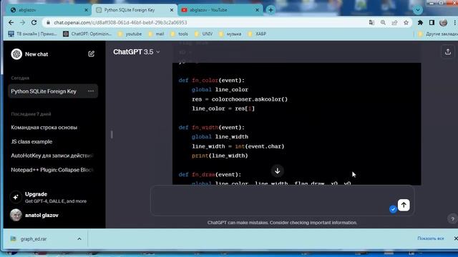Open the ChatGPT: Optimizin... bookmark
Viewport: 458px width, 257px height.
87,34
